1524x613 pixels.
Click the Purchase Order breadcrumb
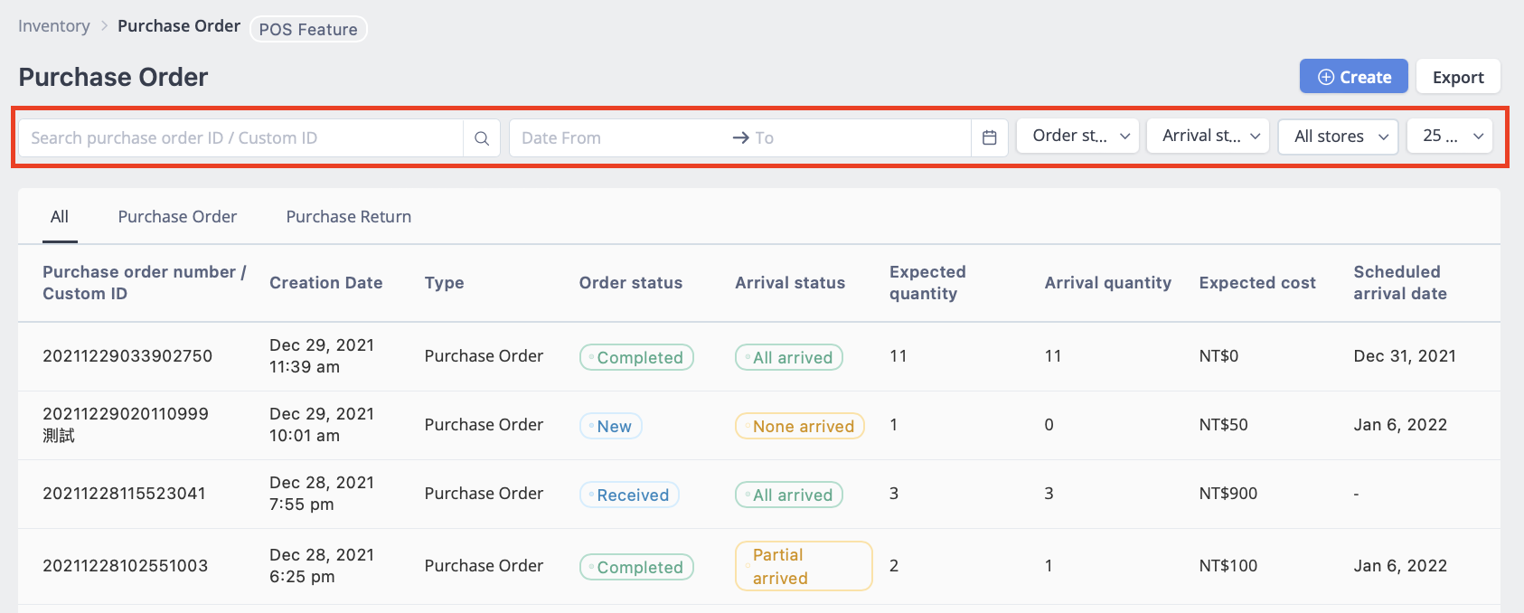pyautogui.click(x=179, y=26)
